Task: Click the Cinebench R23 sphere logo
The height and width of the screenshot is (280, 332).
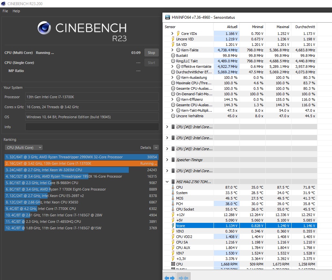Action: (x=44, y=28)
